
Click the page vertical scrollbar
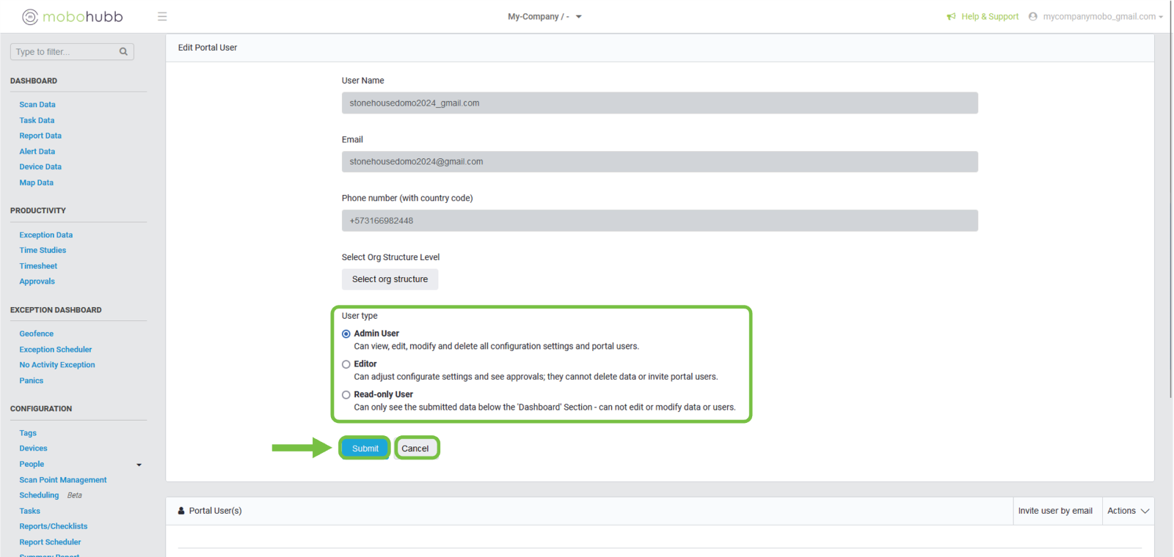tap(1170, 220)
